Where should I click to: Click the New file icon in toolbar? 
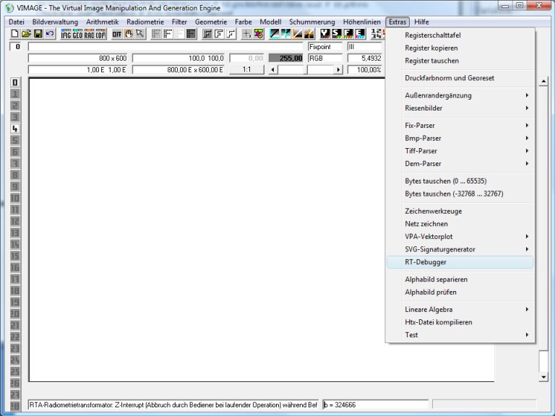[x=14, y=34]
